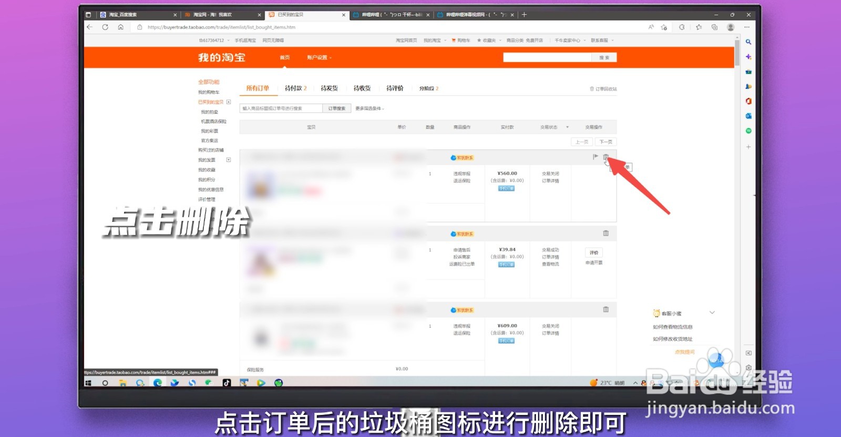Open the 如何修改收货地址 help link
Image resolution: width=841 pixels, height=437 pixels.
673,339
